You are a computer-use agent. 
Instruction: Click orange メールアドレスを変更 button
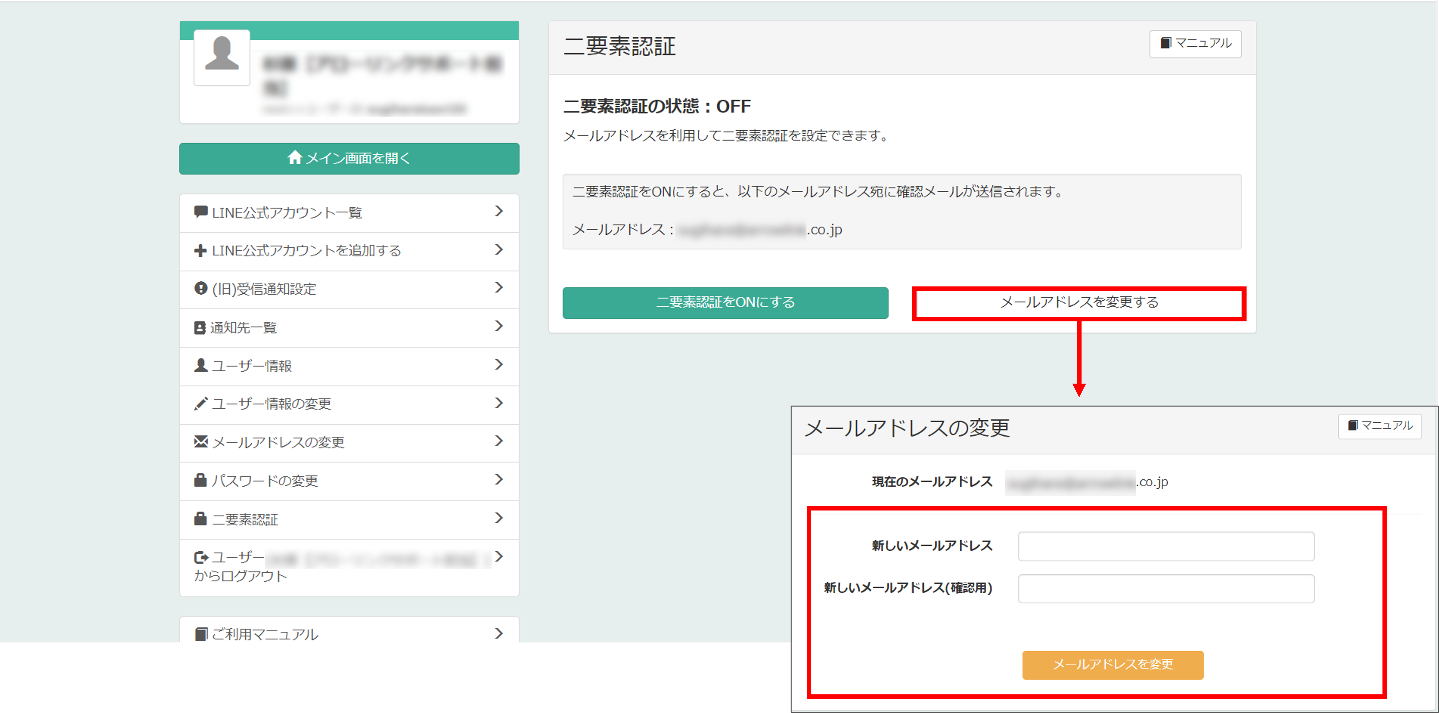[x=1113, y=664]
